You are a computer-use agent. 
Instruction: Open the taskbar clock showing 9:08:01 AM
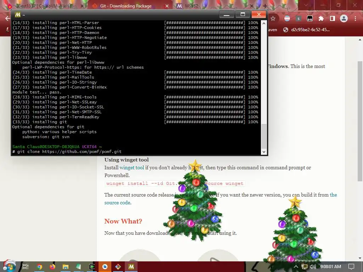click(x=331, y=267)
